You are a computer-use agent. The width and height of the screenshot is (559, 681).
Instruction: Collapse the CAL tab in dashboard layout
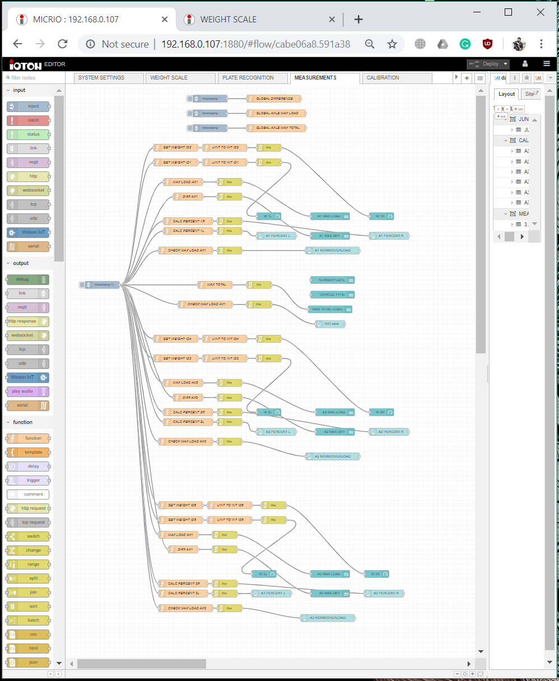point(506,141)
